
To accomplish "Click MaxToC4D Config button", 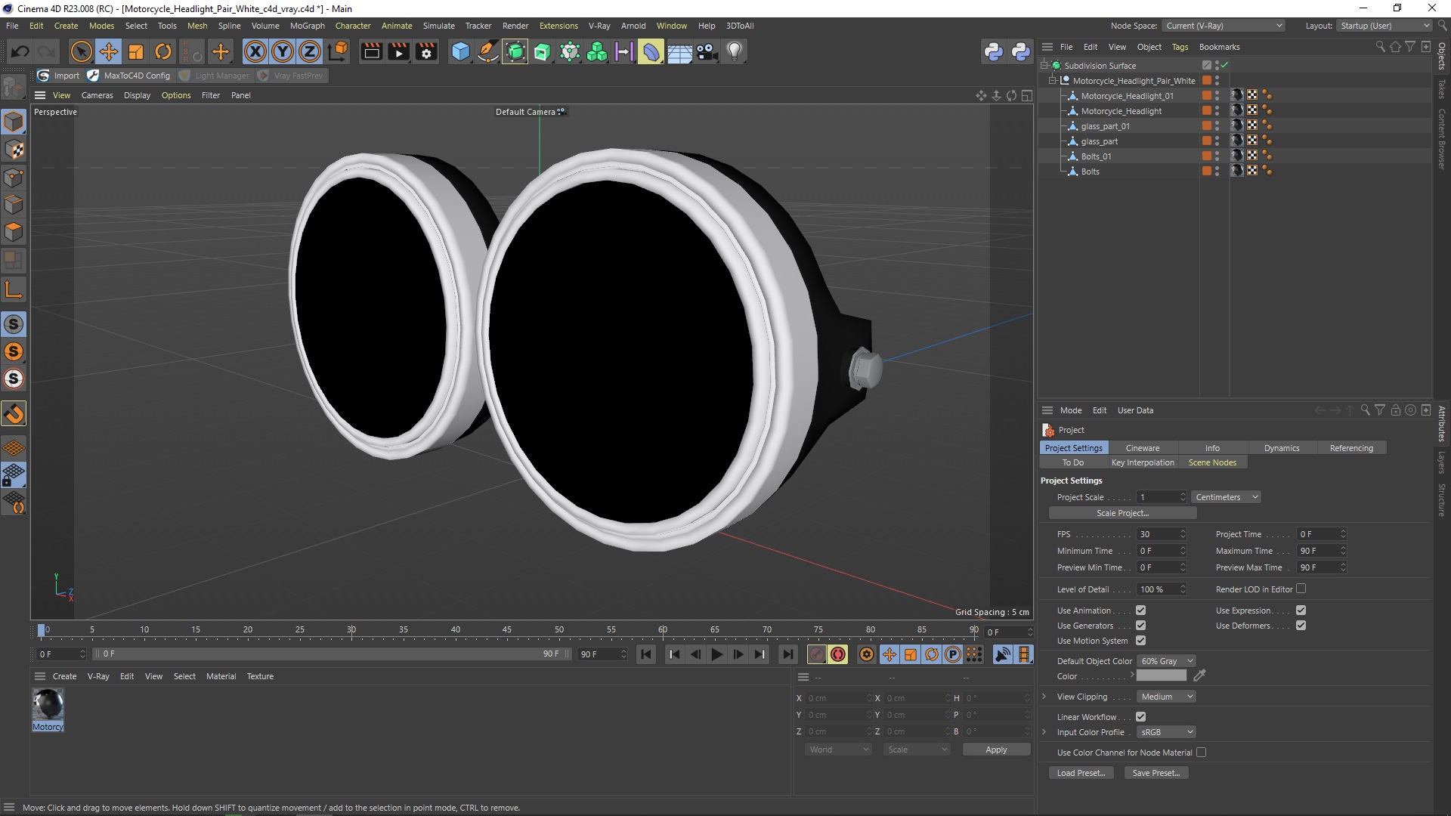I will tap(130, 76).
